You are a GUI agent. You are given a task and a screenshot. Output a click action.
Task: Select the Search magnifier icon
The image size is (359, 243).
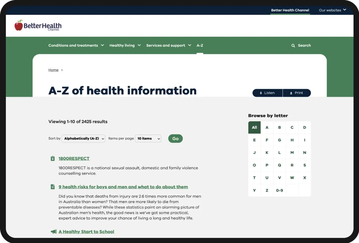pos(292,45)
